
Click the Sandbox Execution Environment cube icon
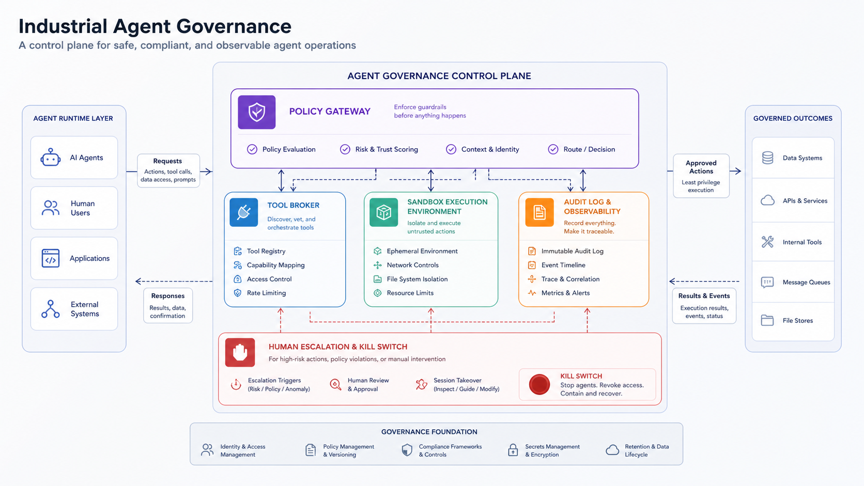coord(384,212)
